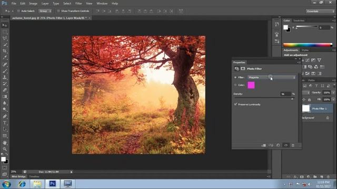Open the Group auto-select dropdown
Viewport: 337px width, 189px height.
(x=45, y=11)
